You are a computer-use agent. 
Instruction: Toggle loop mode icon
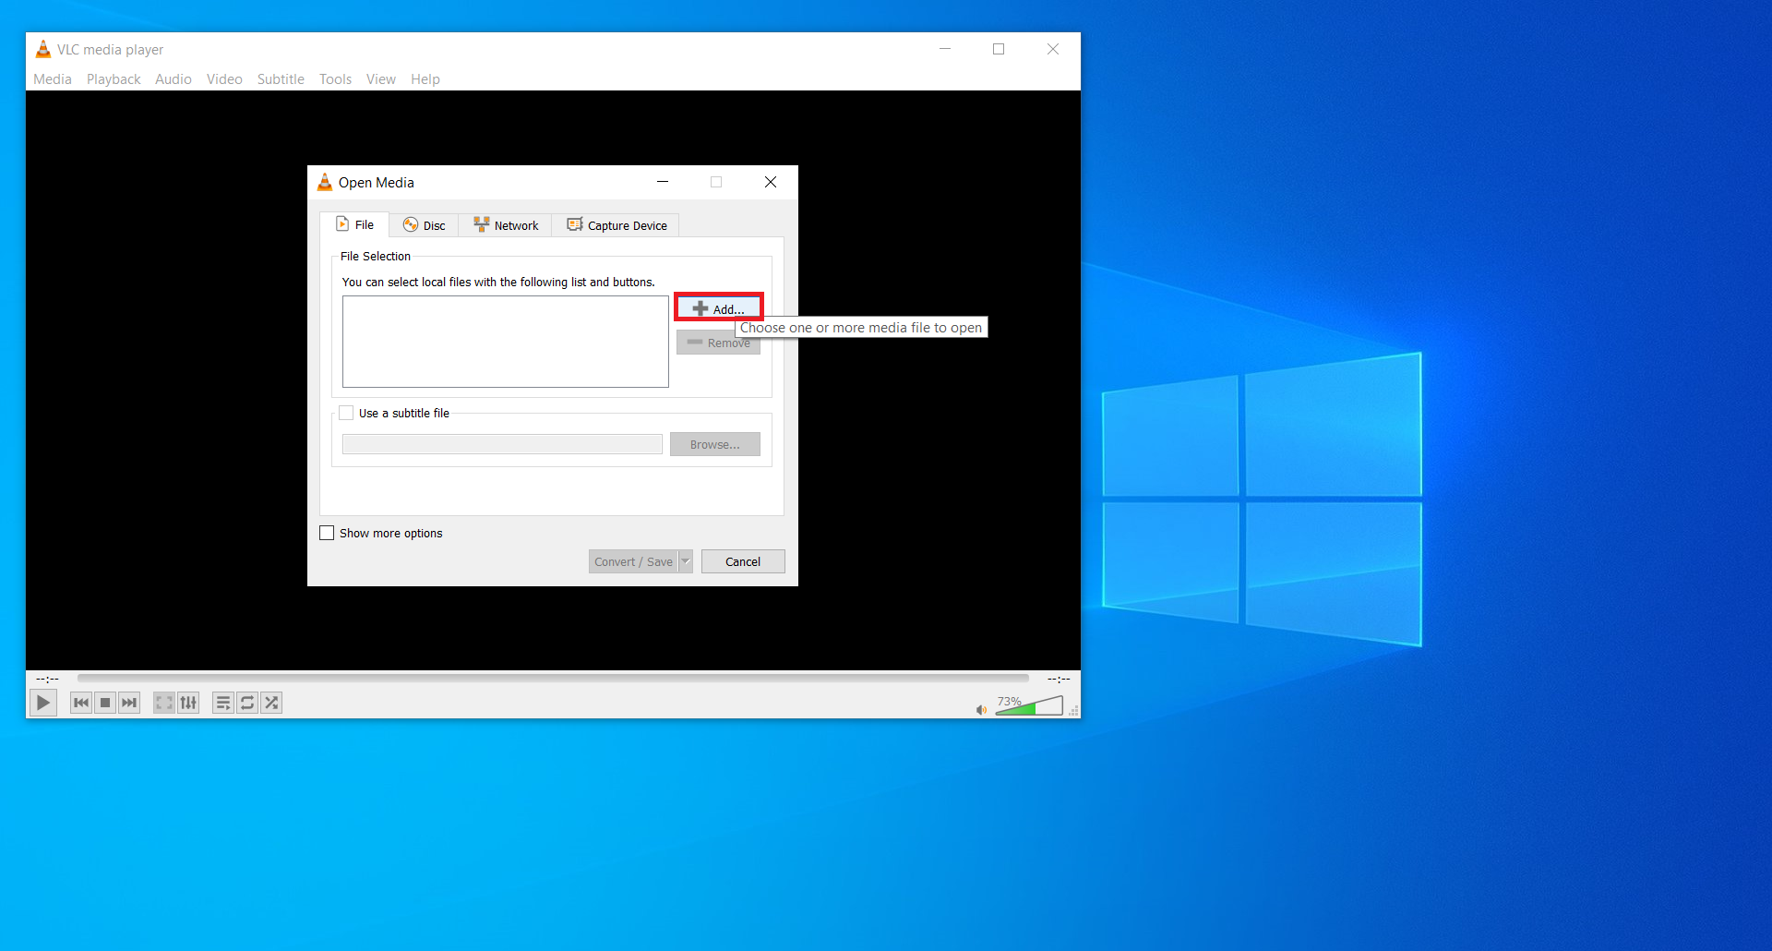click(247, 703)
